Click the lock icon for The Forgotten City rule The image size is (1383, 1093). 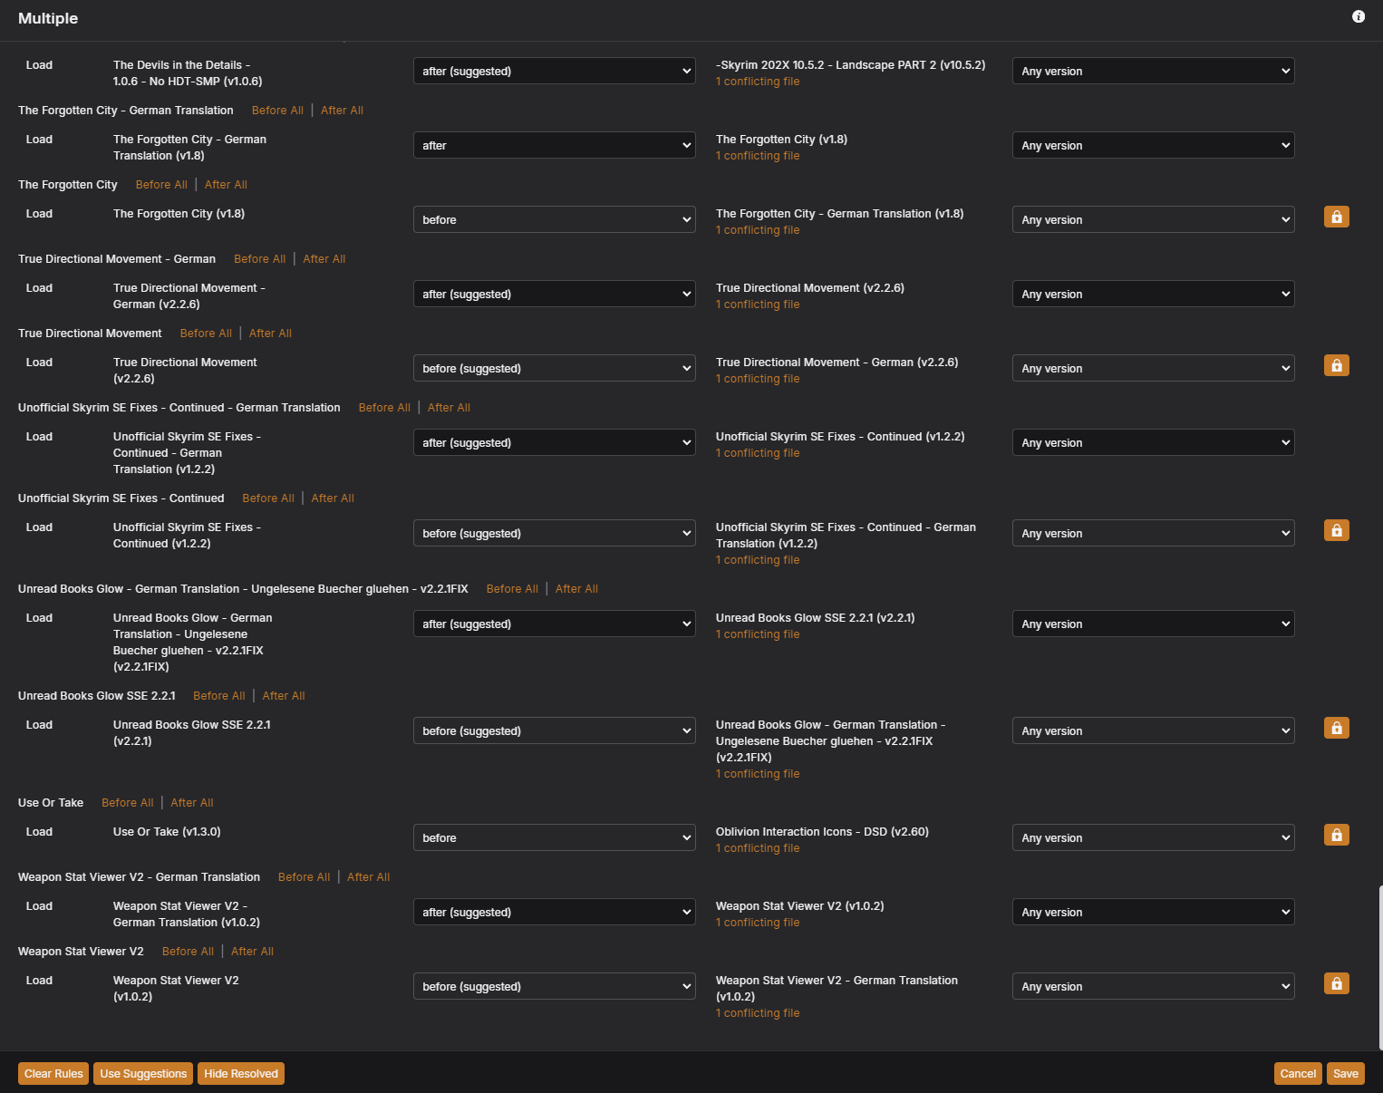coord(1336,217)
